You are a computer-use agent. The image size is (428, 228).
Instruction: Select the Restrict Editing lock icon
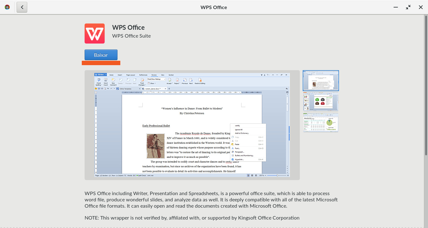(x=200, y=80)
